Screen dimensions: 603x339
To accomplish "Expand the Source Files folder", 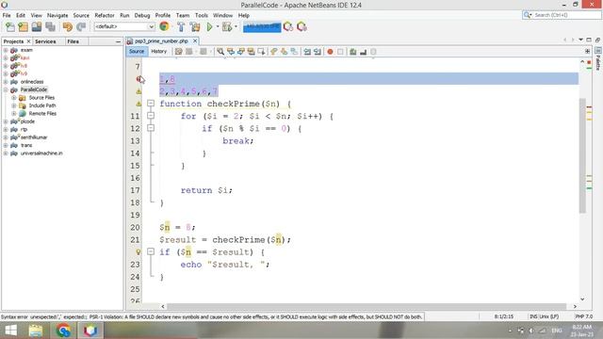I will click(13, 98).
